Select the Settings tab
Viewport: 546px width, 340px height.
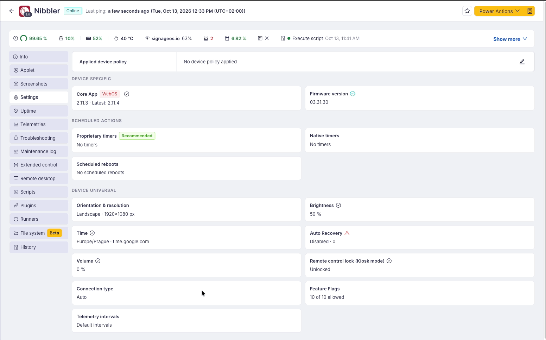39,97
